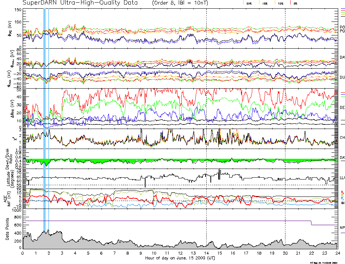Click the narrow blue band near hour 2
This screenshot has width=345, height=264.
tap(48, 113)
